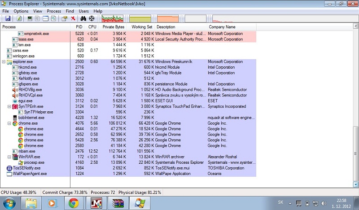This screenshot has width=359, height=210.
Task: Open the Properties toolbar icon
Action: [65, 19]
